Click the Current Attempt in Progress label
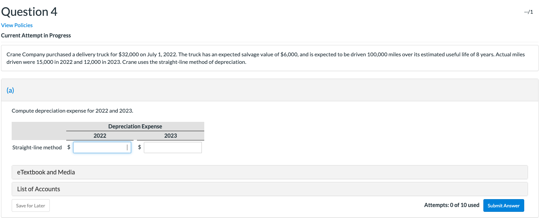Image resolution: width=540 pixels, height=218 pixels. [x=36, y=35]
